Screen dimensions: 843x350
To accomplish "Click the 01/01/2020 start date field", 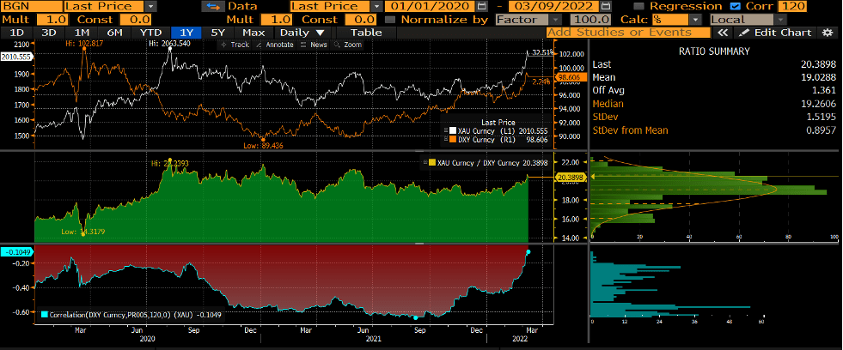I will click(431, 7).
